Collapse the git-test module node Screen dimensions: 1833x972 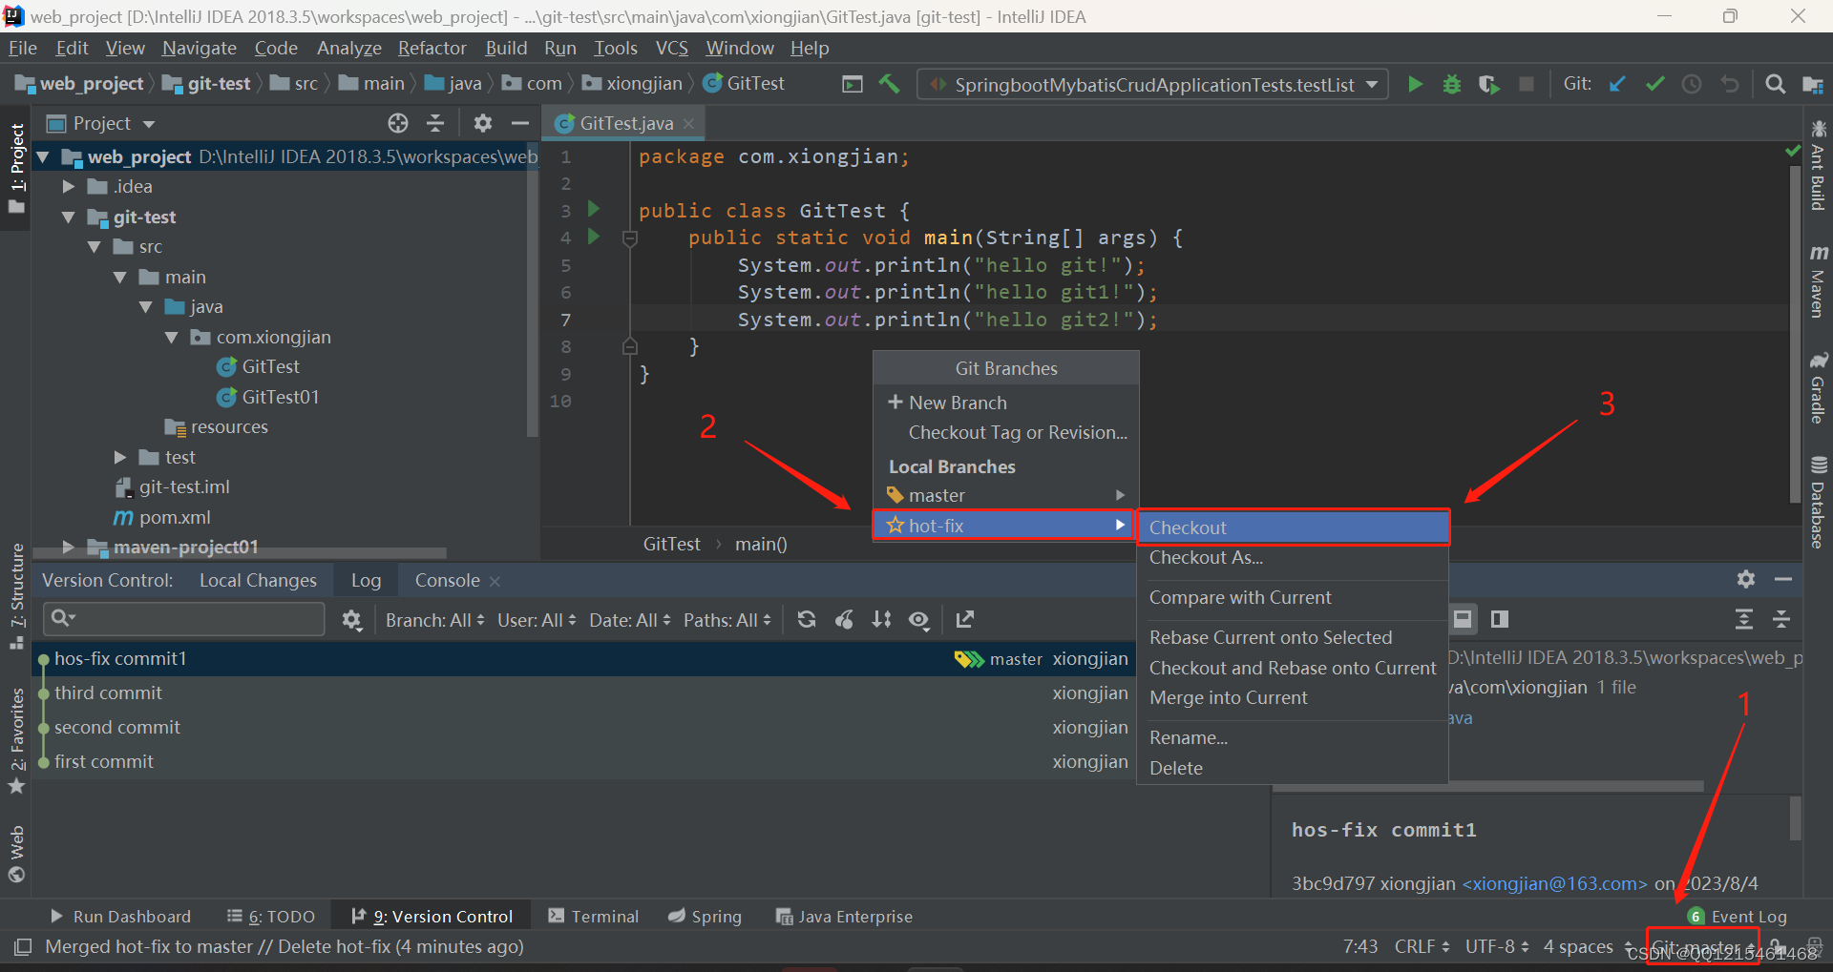pos(68,217)
